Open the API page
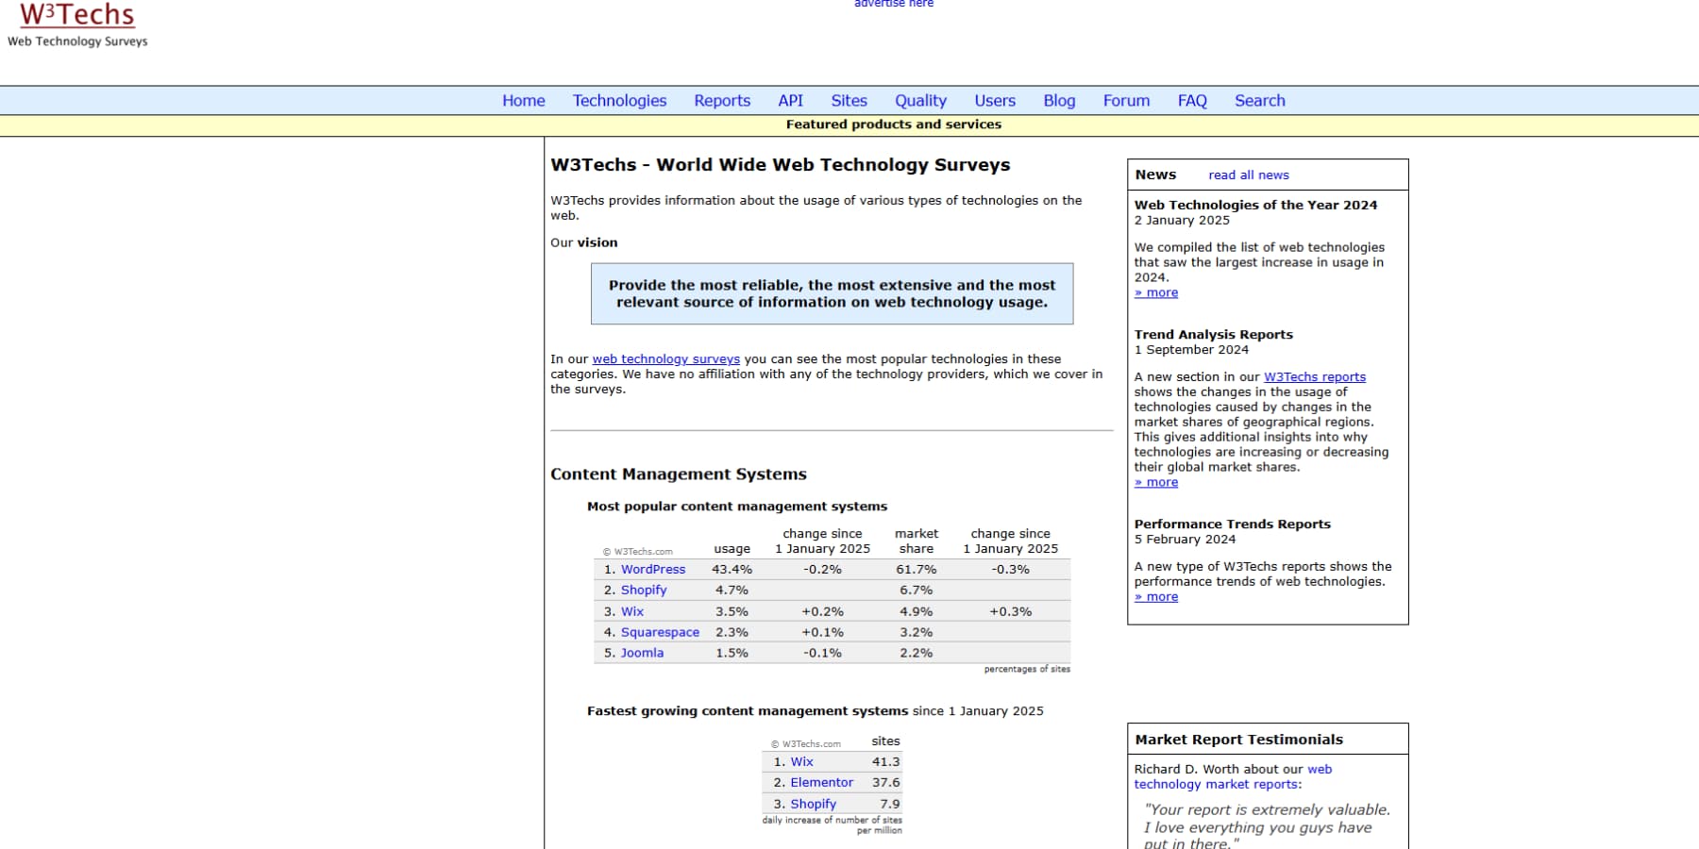This screenshot has height=849, width=1699. pyautogui.click(x=790, y=100)
